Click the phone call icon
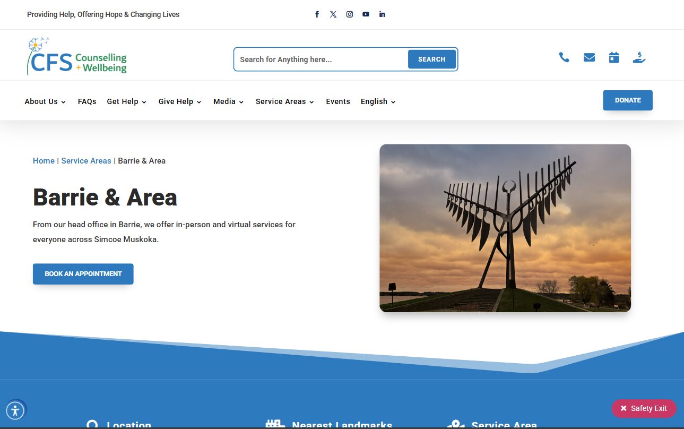This screenshot has width=684, height=429. pos(564,57)
